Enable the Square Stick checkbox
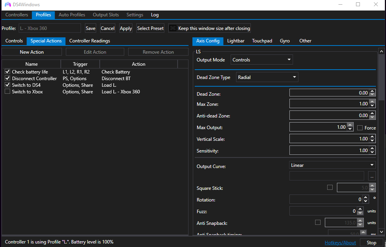Image resolution: width=386 pixels, height=247 pixels. coord(330,187)
